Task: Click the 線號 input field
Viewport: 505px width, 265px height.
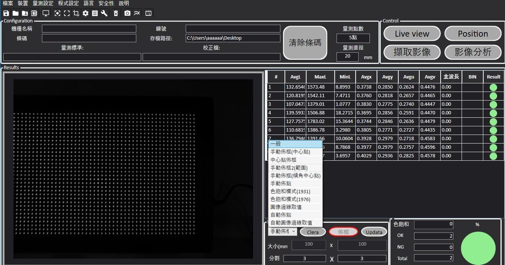Action: [233, 29]
